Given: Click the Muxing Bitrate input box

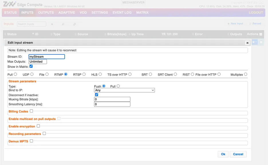Looking at the screenshot, I should 112,99.
